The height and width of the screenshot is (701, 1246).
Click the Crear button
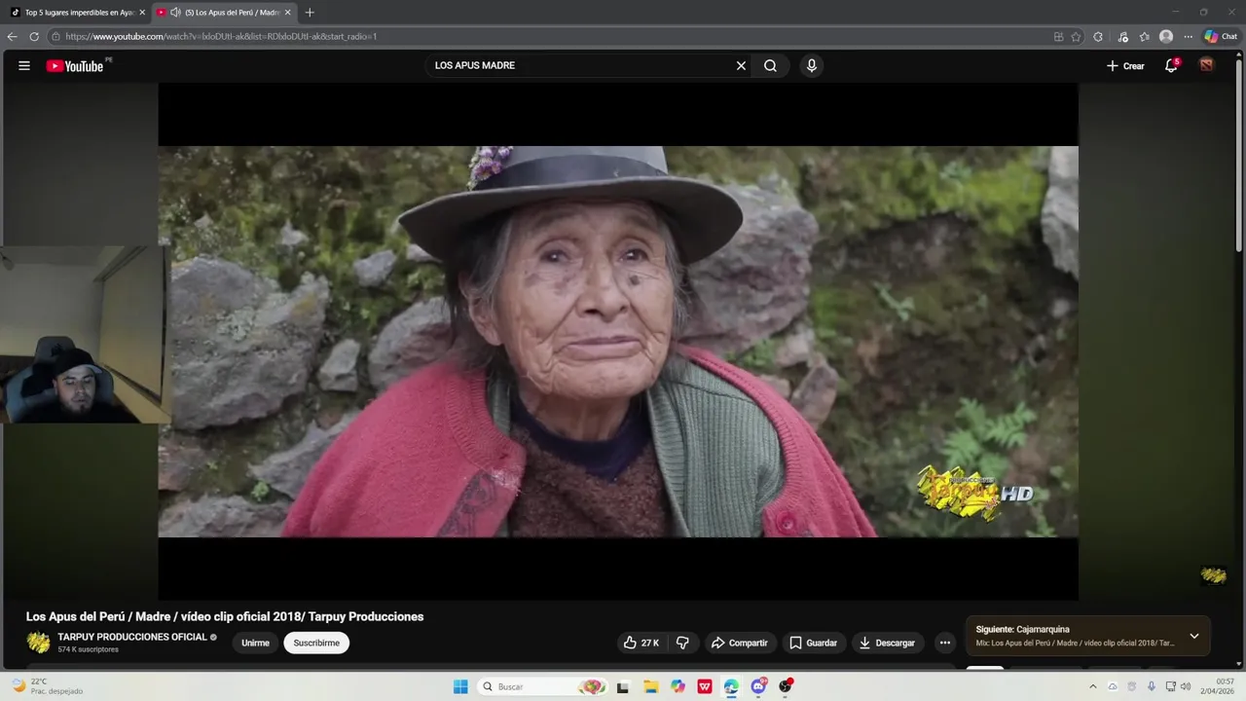(1125, 66)
